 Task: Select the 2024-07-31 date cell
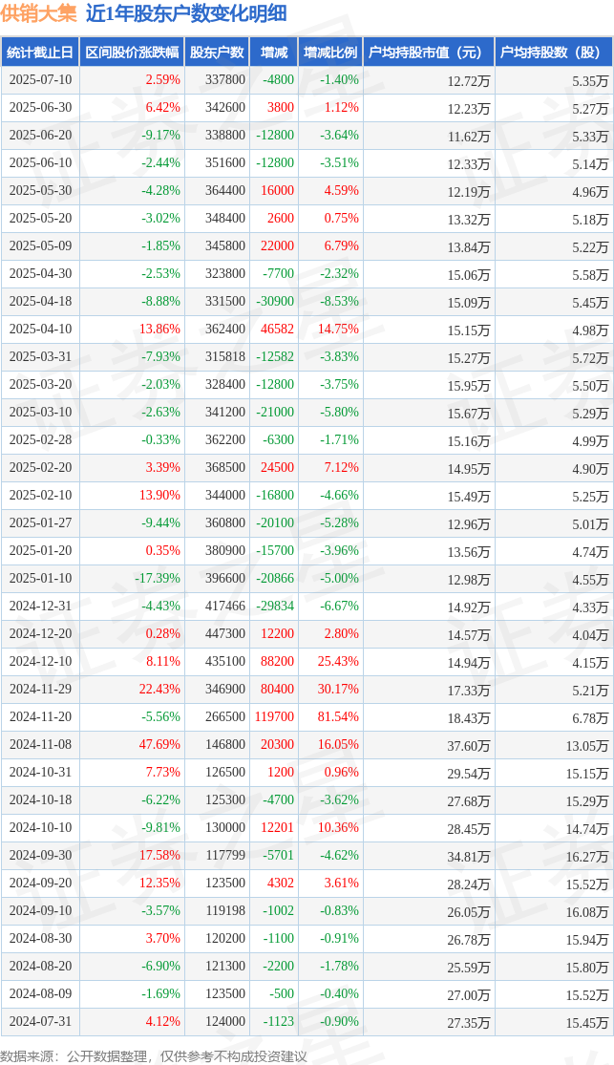point(40,1022)
